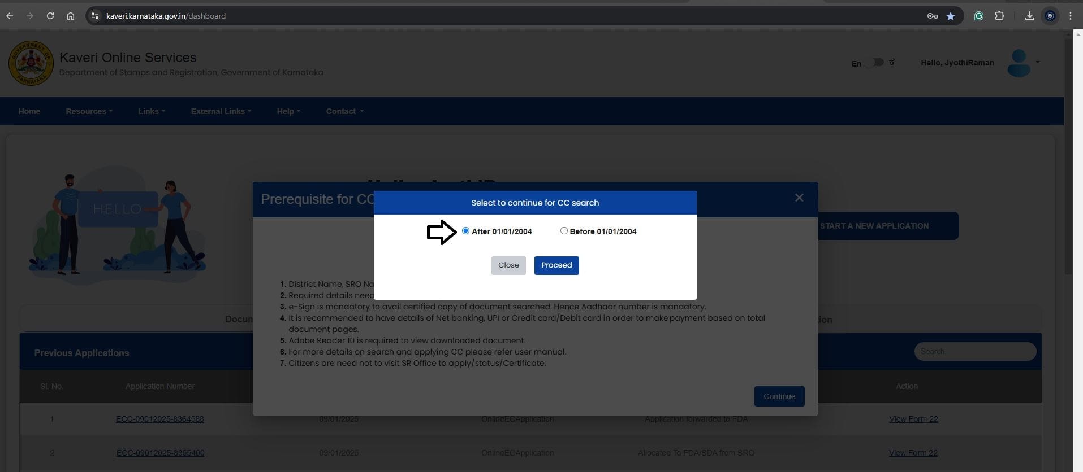Select the After 01/01/2004 radio button
1083x472 pixels.
pyautogui.click(x=465, y=231)
